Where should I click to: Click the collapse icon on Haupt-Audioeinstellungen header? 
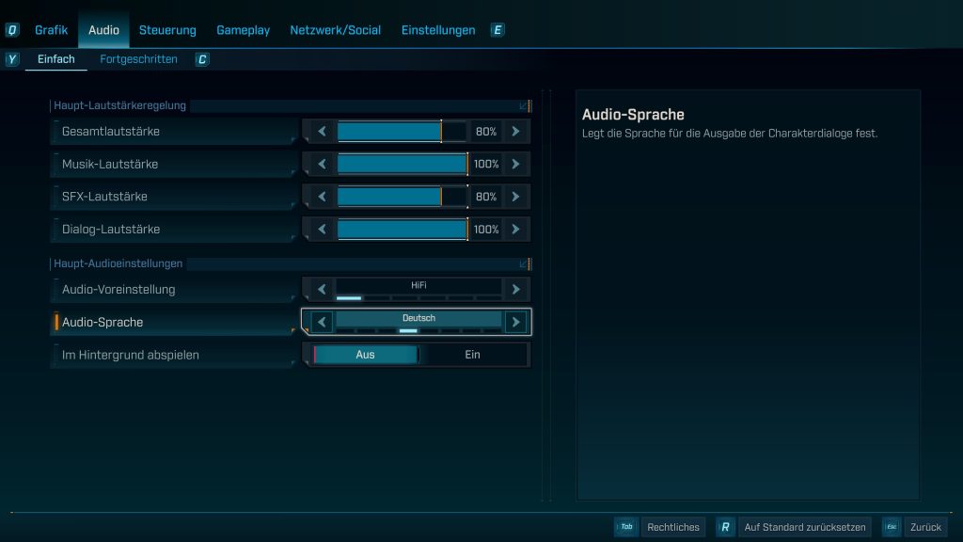(x=524, y=263)
